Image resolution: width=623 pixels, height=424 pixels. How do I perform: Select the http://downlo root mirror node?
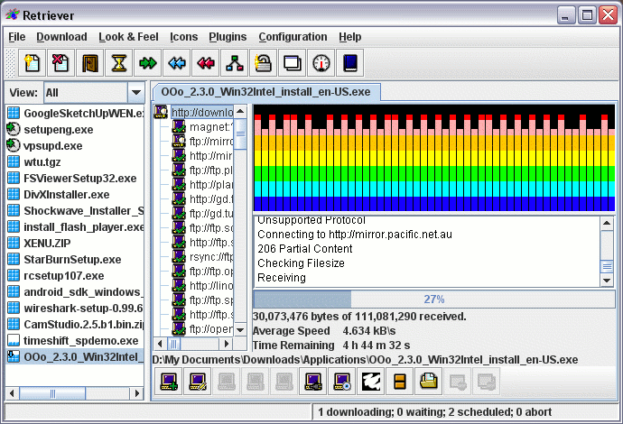(202, 113)
